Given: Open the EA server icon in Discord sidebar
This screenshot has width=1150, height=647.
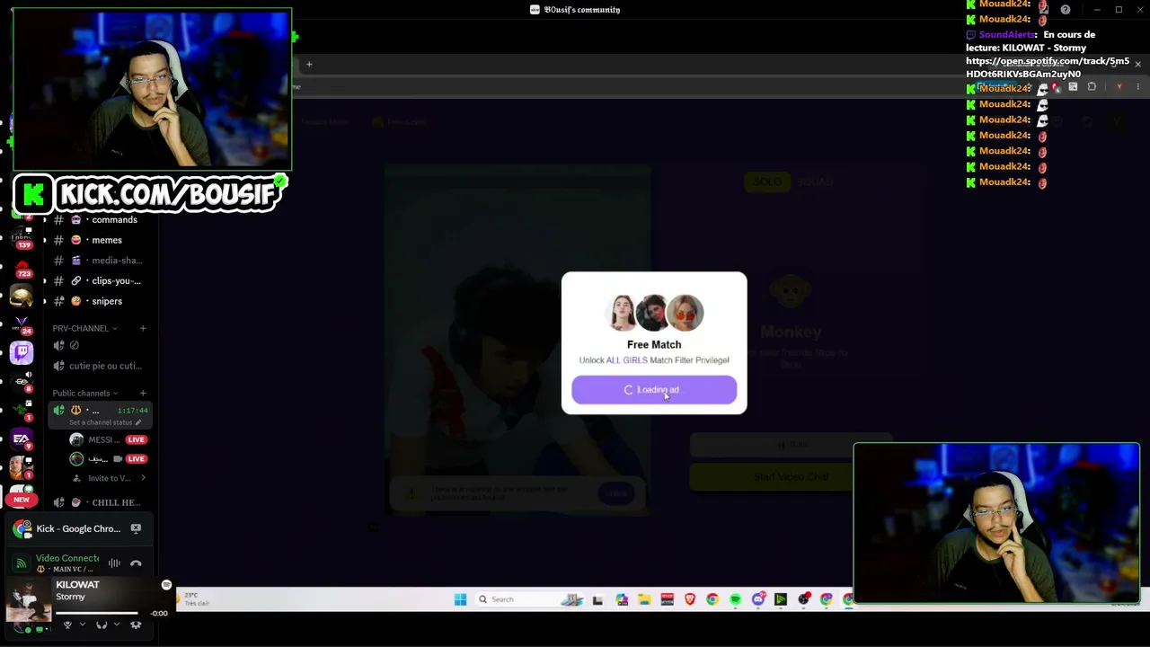Looking at the screenshot, I should point(22,439).
